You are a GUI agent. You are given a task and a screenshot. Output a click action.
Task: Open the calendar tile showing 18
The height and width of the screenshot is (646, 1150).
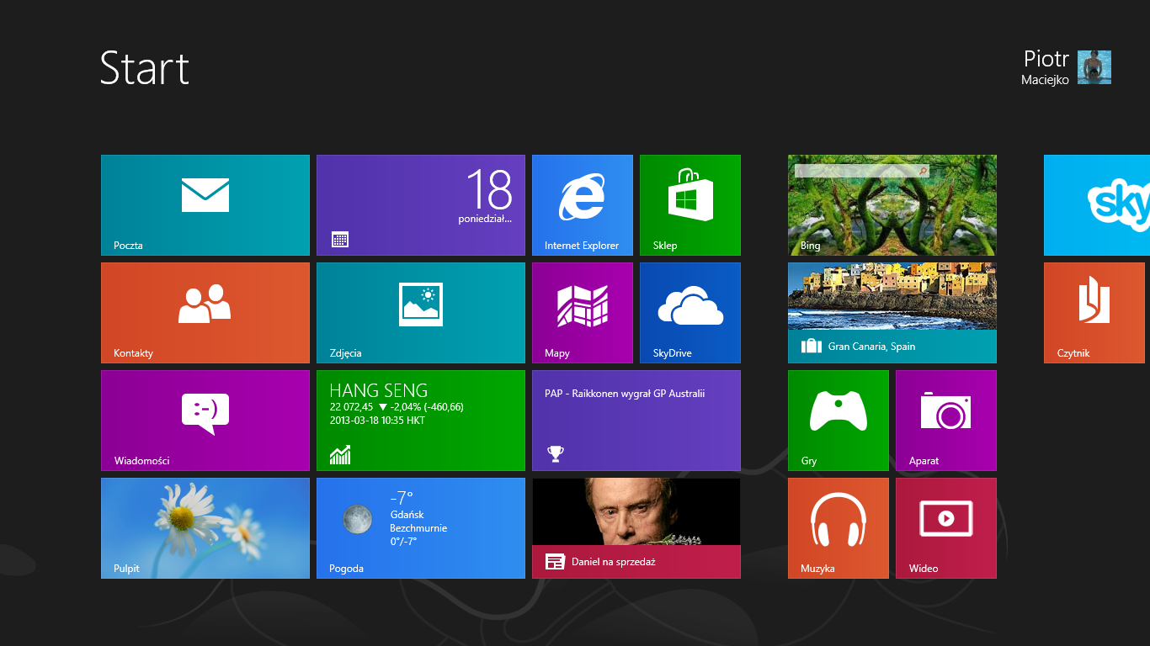point(420,205)
